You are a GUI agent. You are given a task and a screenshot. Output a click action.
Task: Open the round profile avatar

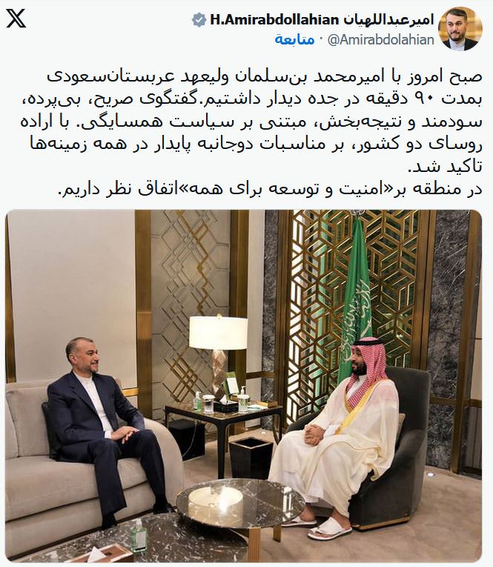tap(460, 29)
